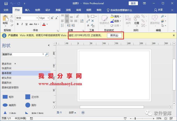
Task: Click the zoom slider handle
Action: click(135, 118)
